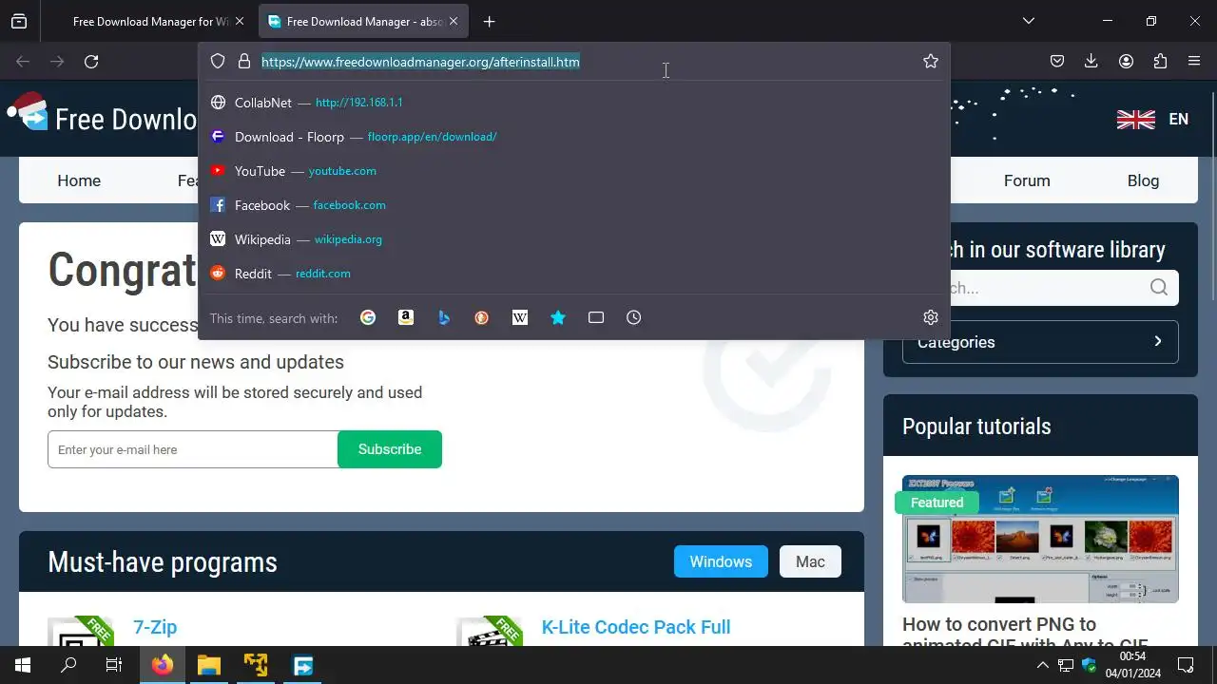Select the Wikipedia suggestion
Image resolution: width=1217 pixels, height=684 pixels.
tap(574, 239)
